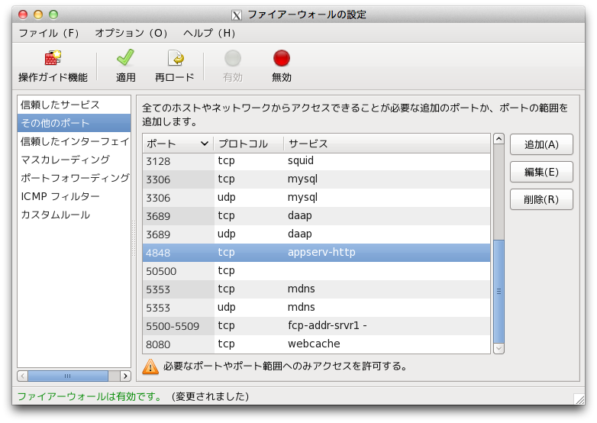The image size is (597, 423).
Task: Open the ヘルプ(H) menu
Action: tap(210, 34)
